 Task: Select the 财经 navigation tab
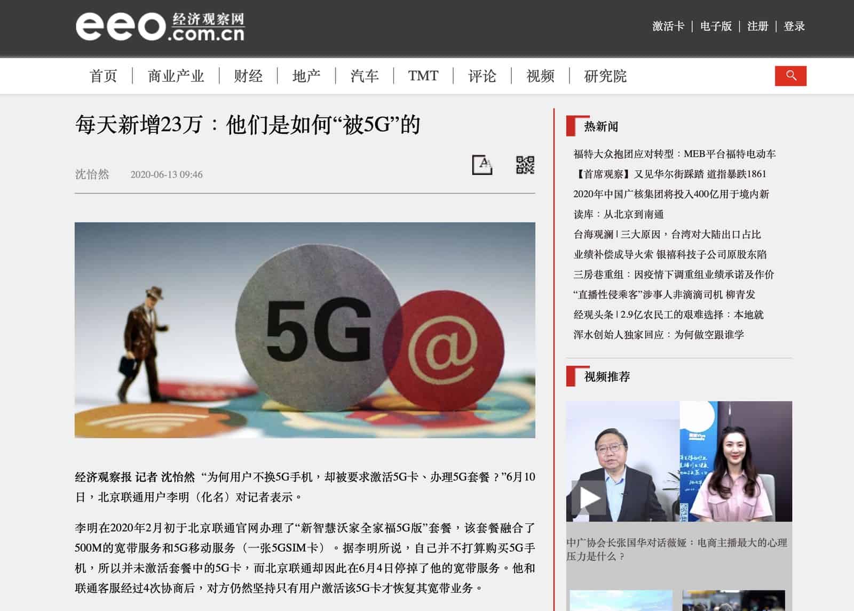(x=248, y=76)
